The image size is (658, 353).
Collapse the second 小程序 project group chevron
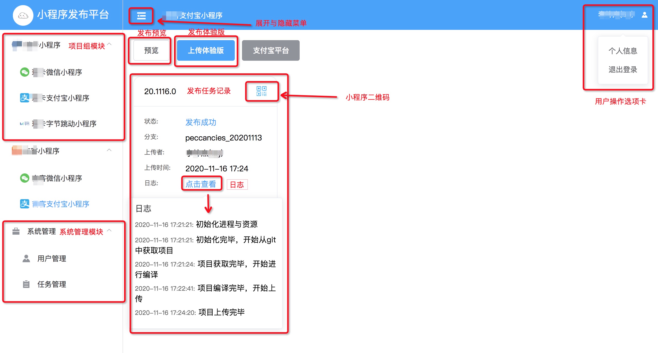(109, 150)
